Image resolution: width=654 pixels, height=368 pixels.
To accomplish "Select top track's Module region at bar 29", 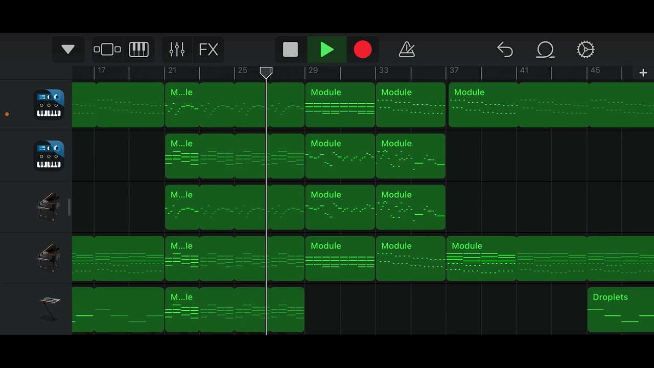I will coord(340,105).
